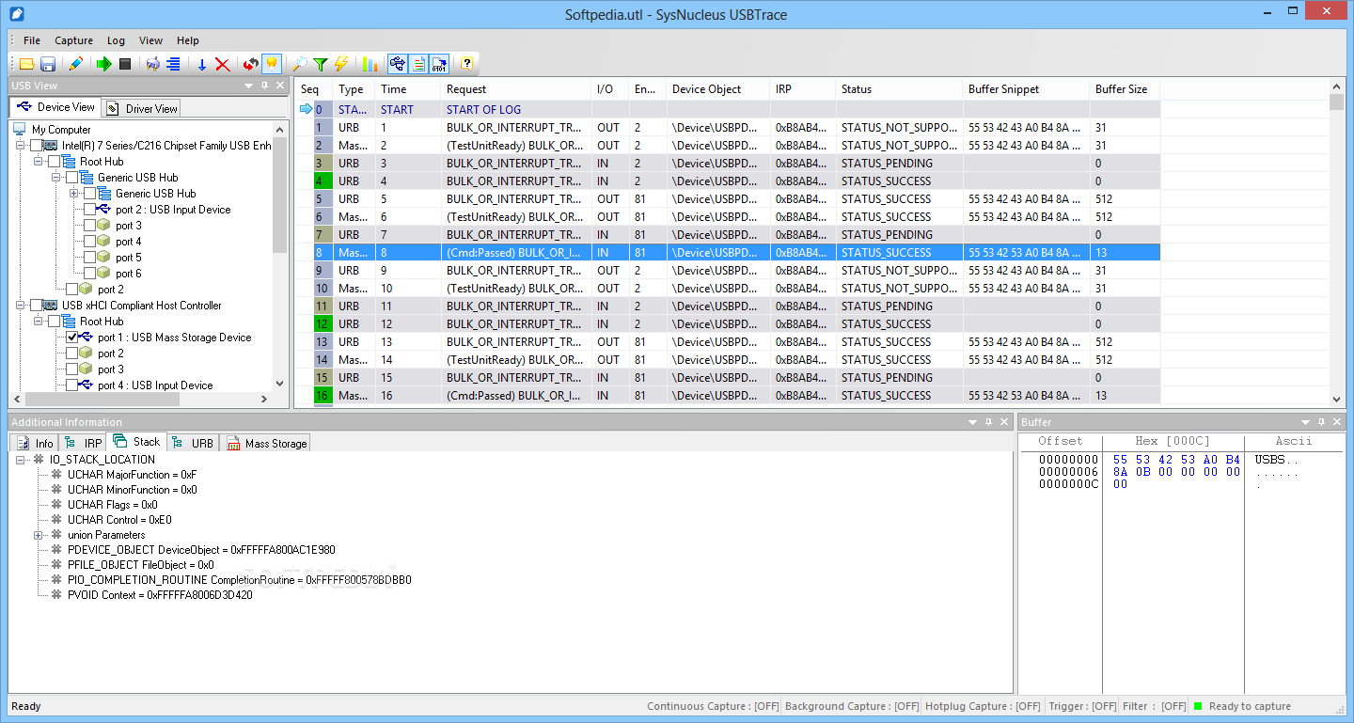Open the Log menu
The image size is (1354, 723).
[116, 40]
